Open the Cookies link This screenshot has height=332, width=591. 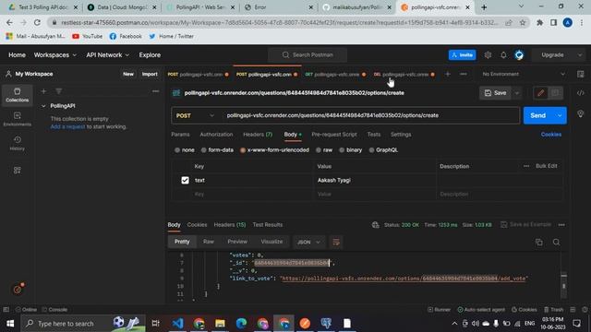click(x=551, y=135)
